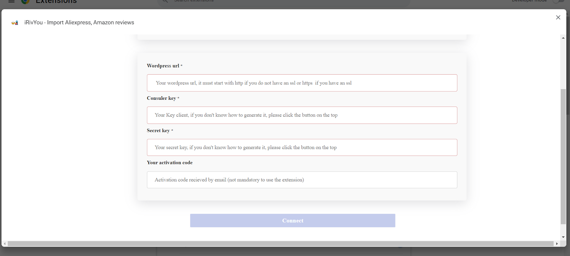
Task: Click the scroll right arrow
Action: click(557, 244)
